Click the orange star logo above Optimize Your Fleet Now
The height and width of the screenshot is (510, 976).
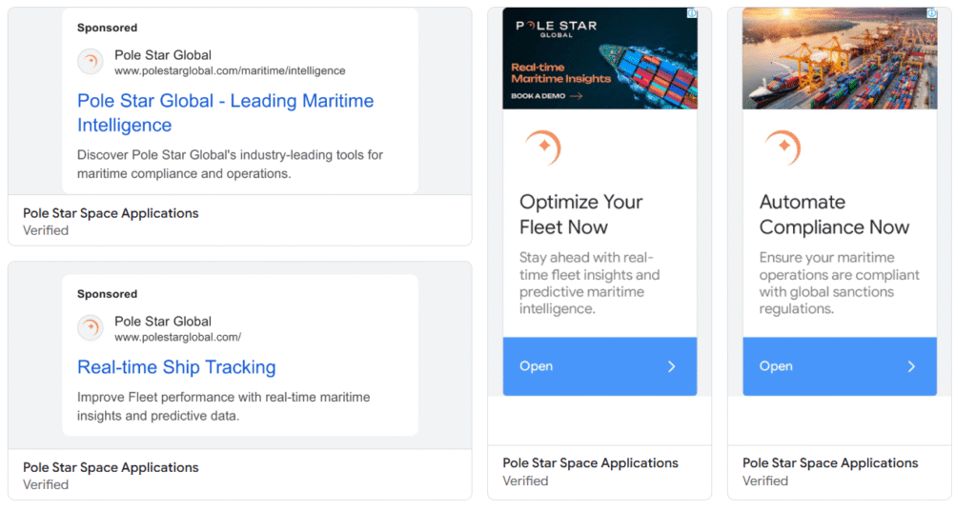point(542,147)
